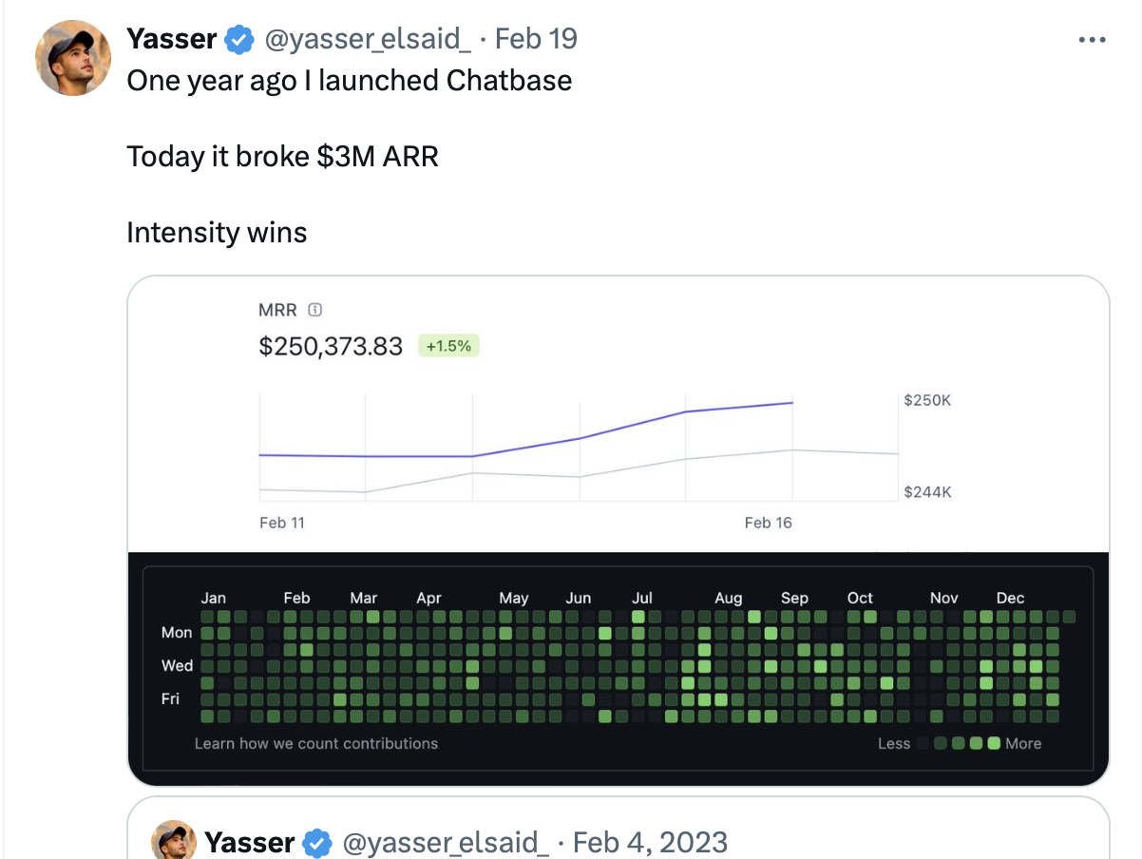
Task: Click the +1.5% growth badge
Action: (x=448, y=346)
